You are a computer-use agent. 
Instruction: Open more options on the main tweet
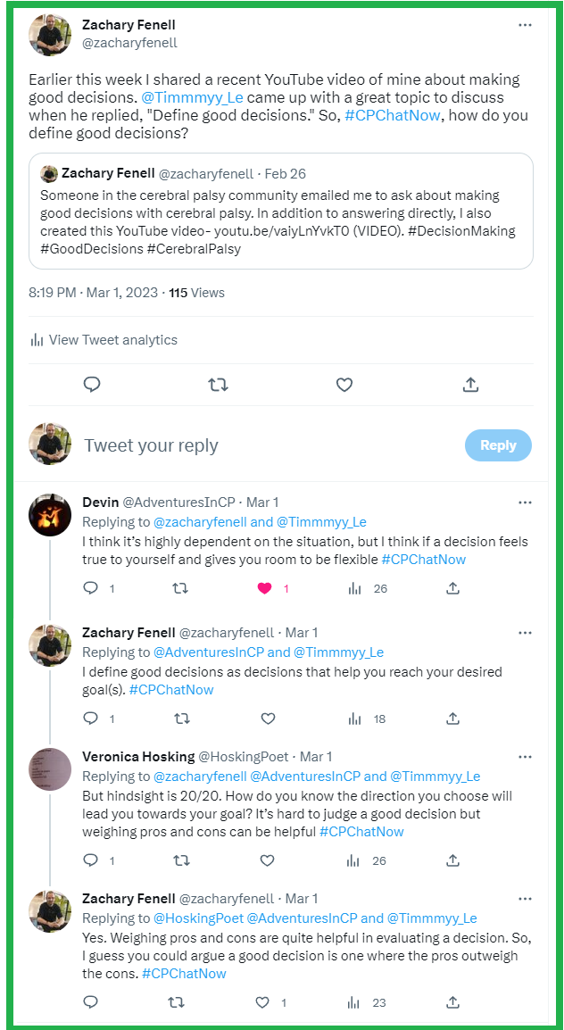(x=525, y=23)
